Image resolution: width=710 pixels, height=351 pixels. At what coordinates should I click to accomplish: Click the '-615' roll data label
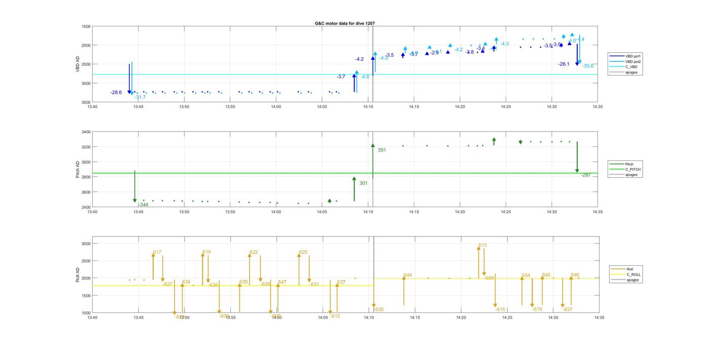point(501,309)
